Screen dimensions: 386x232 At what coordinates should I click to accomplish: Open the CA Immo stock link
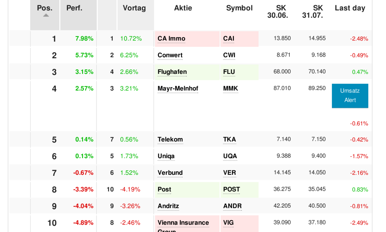pos(171,39)
